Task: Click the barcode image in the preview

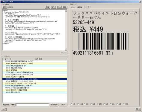Action: coord(103,41)
